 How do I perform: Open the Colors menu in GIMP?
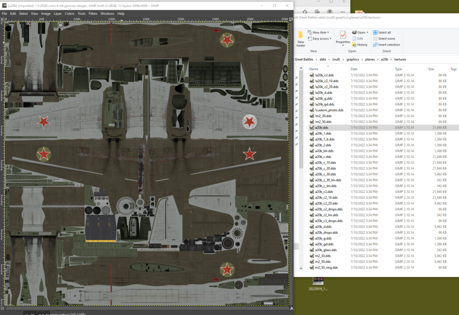69,14
